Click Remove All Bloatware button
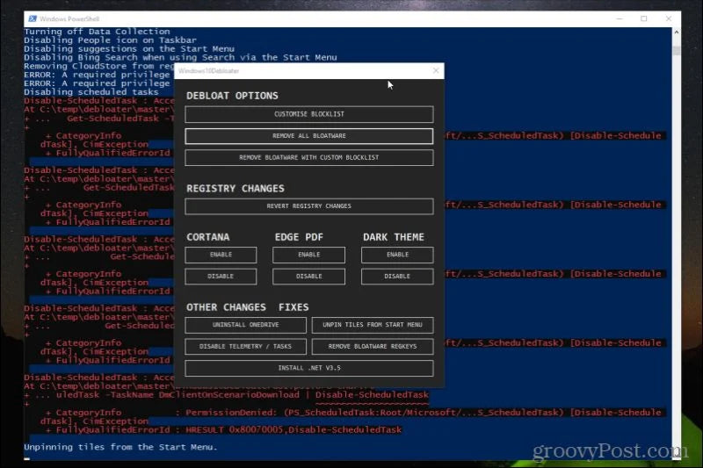 tap(309, 136)
